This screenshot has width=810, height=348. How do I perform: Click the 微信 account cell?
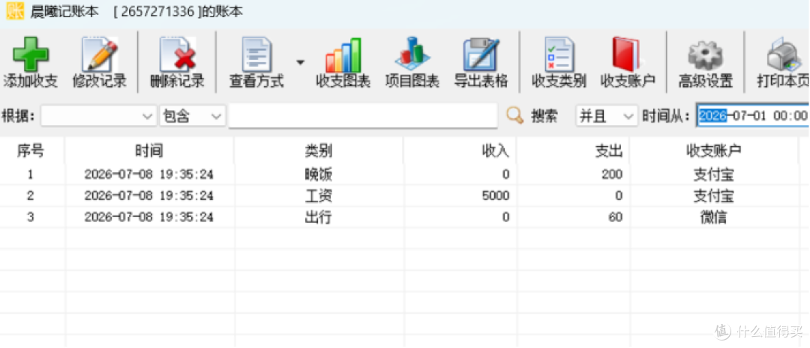[714, 218]
